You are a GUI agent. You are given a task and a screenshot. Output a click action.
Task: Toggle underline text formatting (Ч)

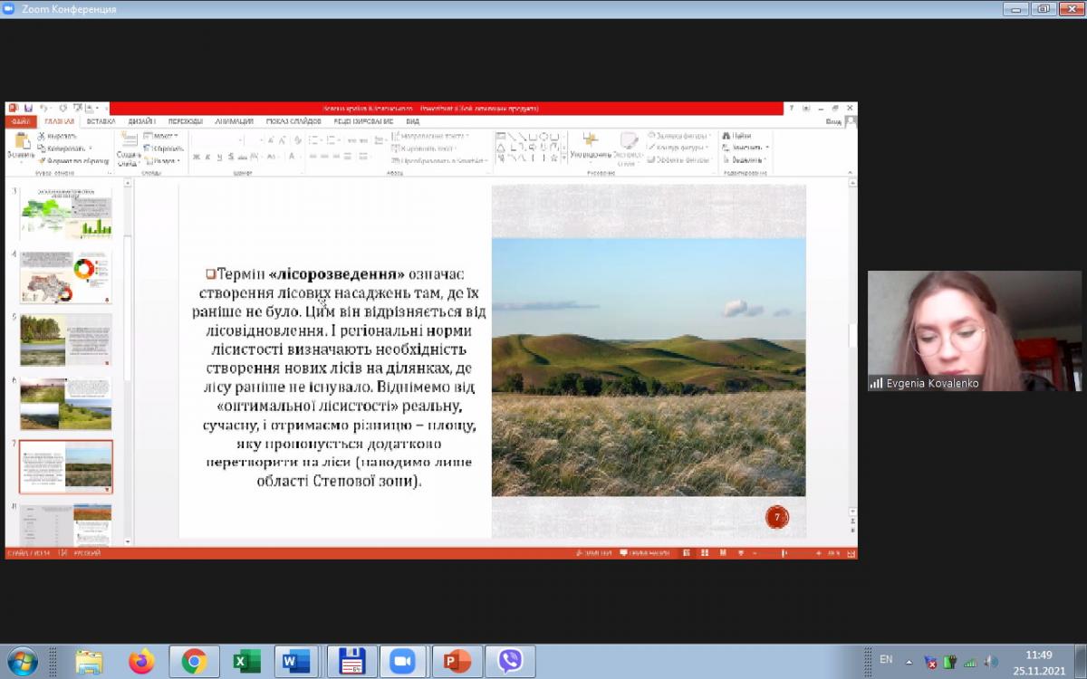click(219, 157)
